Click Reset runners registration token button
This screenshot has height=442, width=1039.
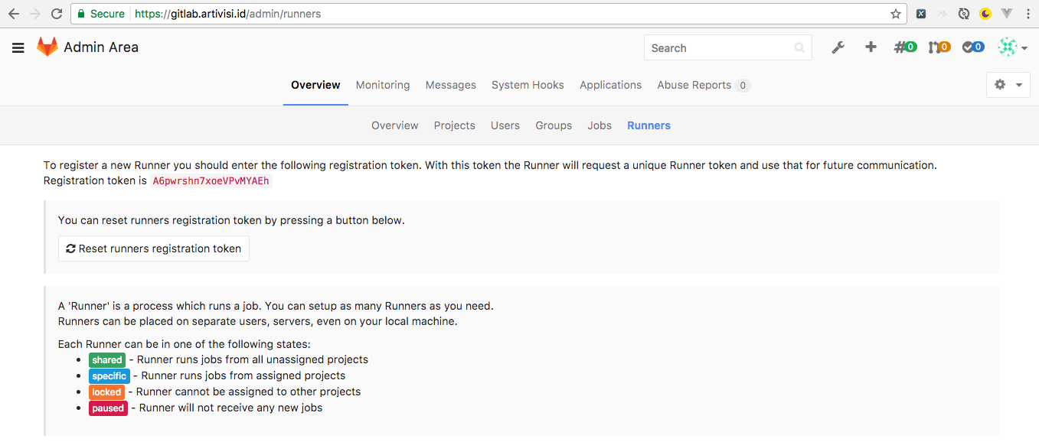coord(154,249)
